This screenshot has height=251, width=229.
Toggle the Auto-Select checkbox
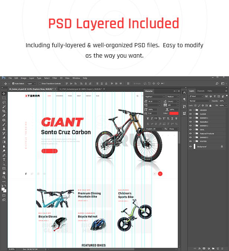tap(13, 84)
